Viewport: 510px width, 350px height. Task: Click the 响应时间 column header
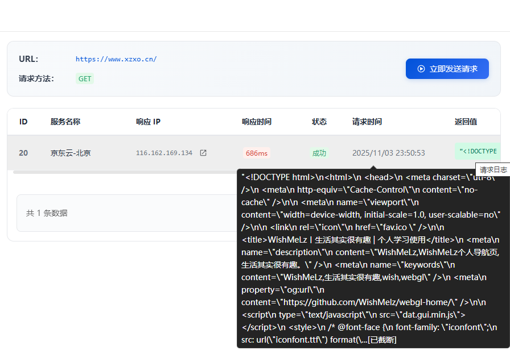(256, 122)
